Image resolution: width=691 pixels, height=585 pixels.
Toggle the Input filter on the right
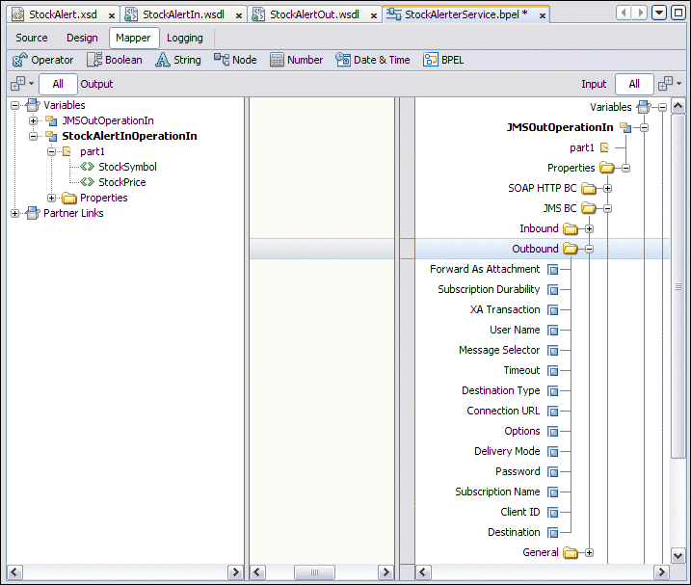point(594,84)
